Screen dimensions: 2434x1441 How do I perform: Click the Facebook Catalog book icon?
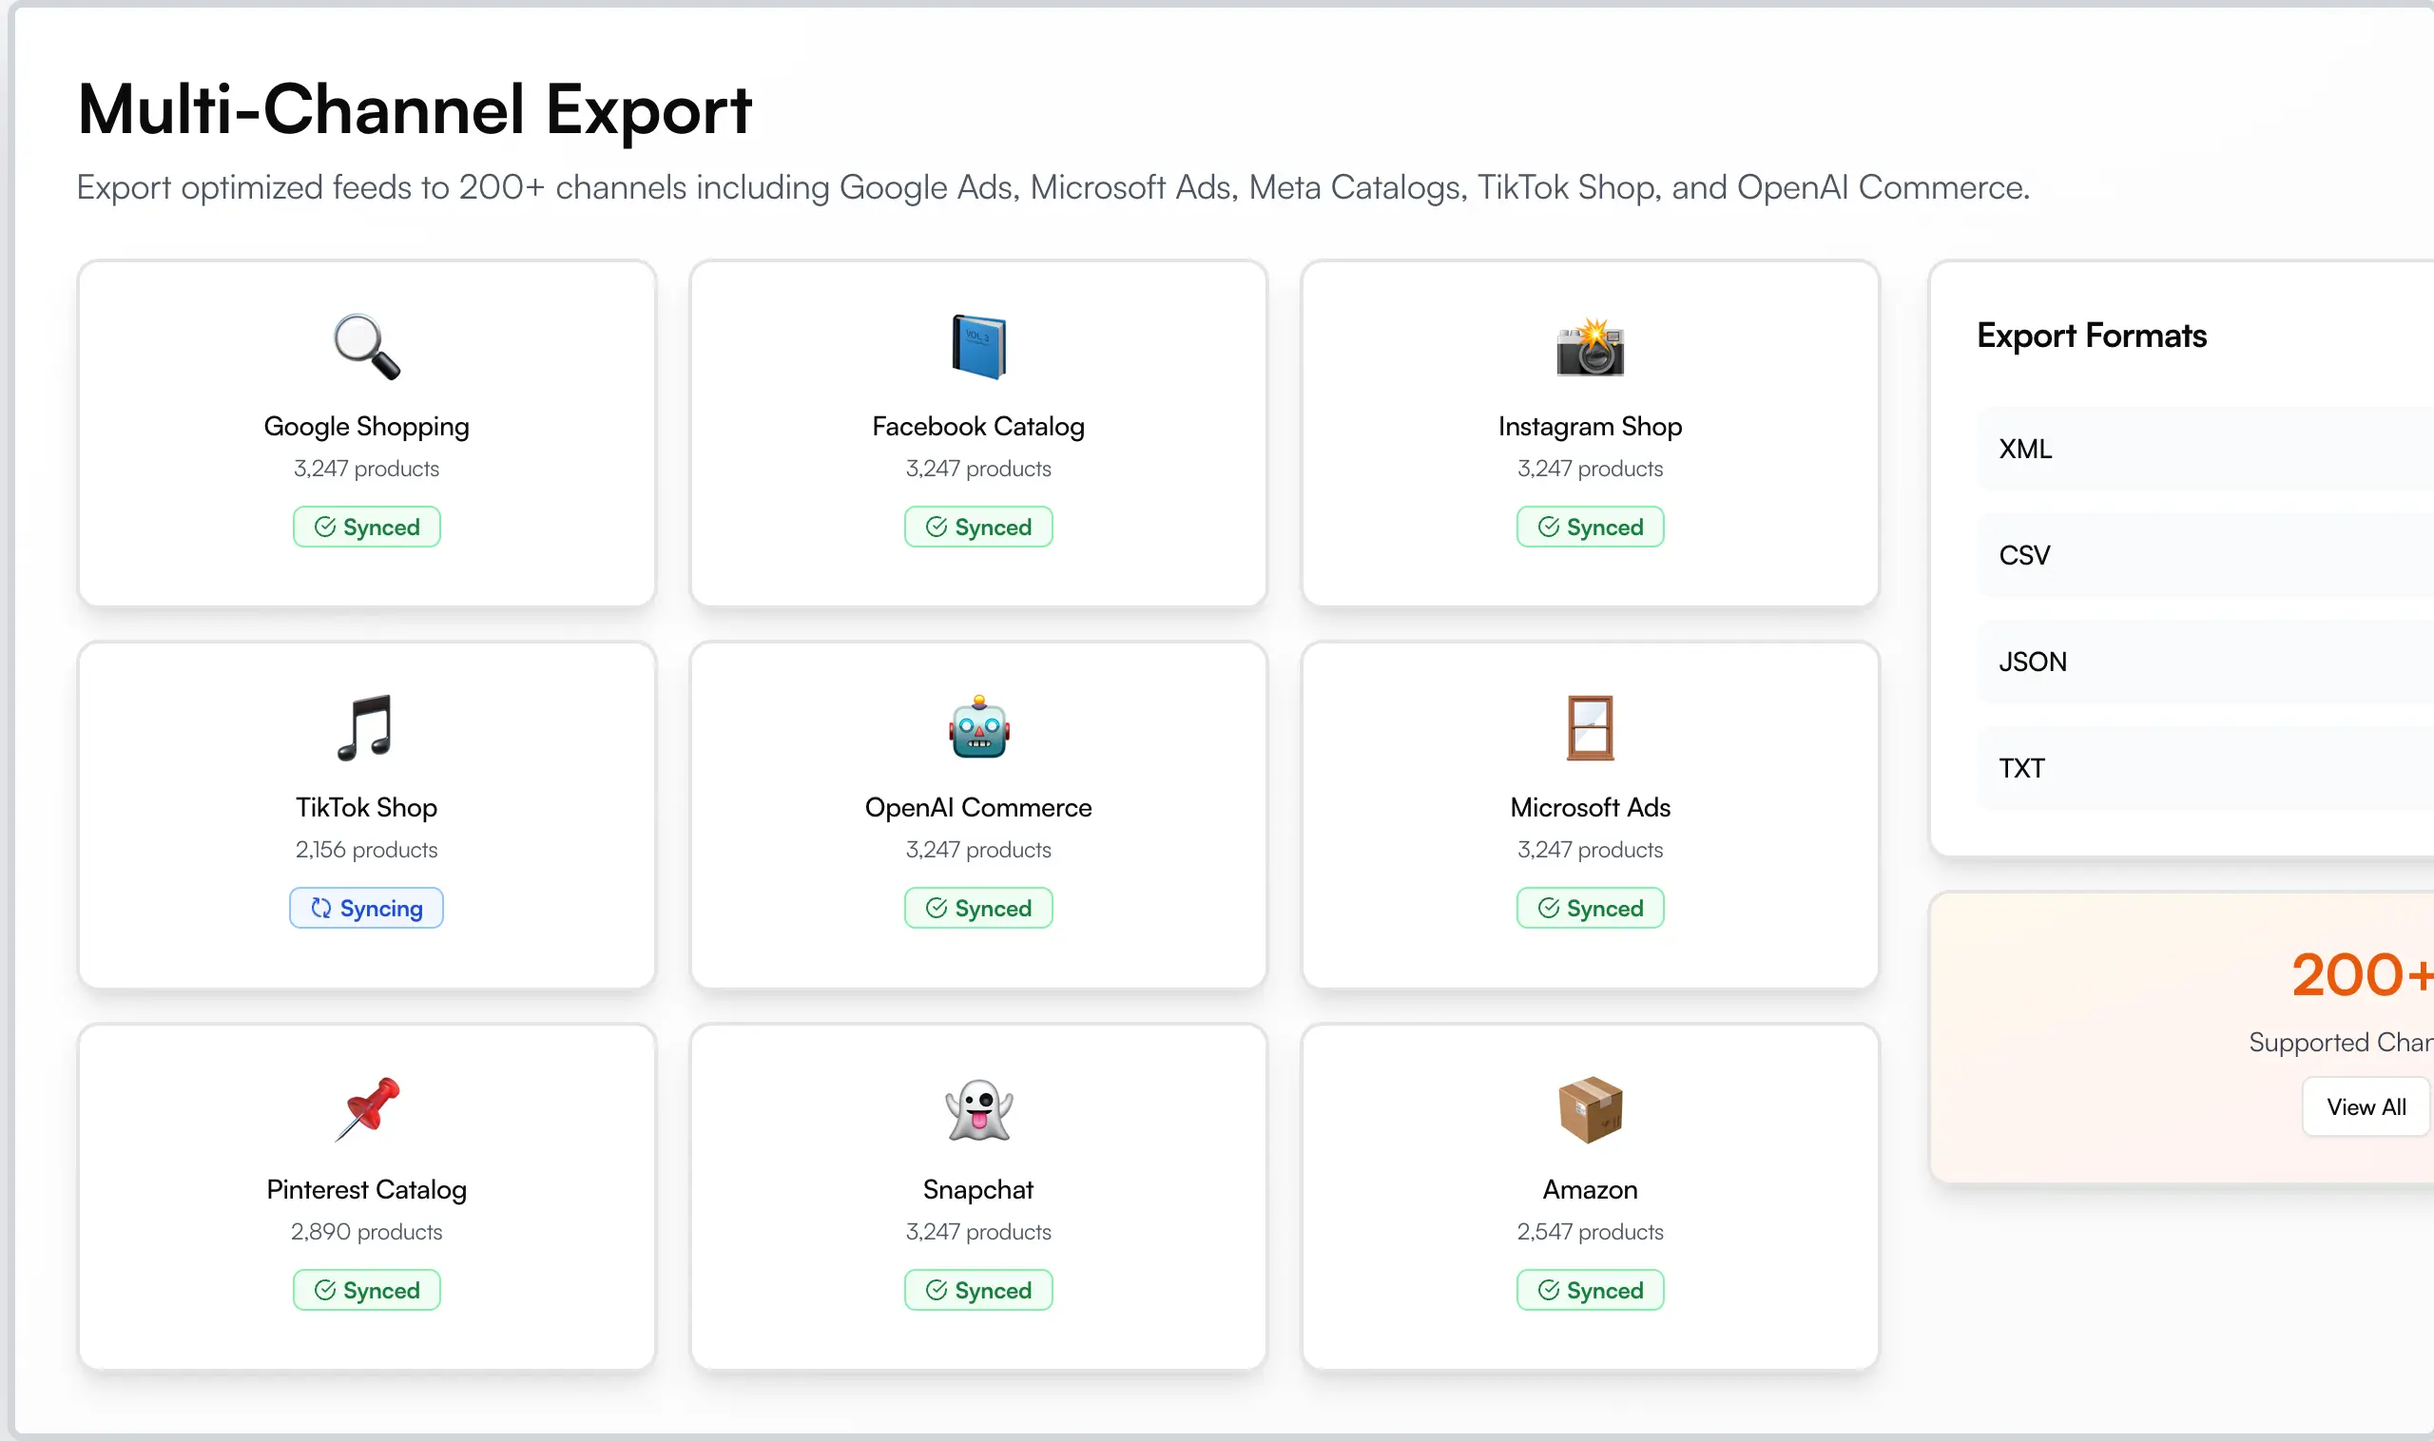coord(978,347)
